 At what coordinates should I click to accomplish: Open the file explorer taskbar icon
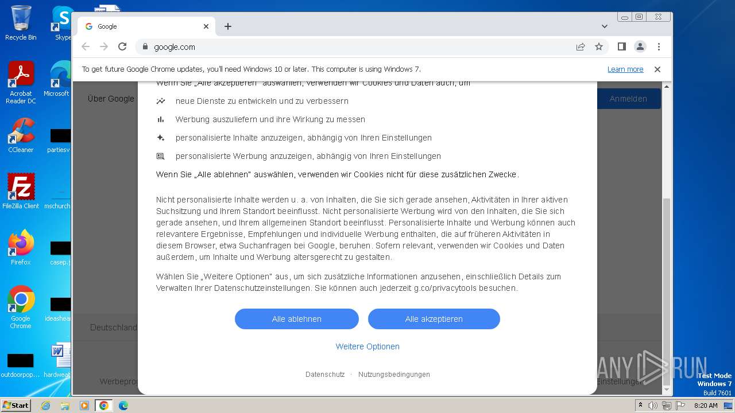pyautogui.click(x=65, y=406)
